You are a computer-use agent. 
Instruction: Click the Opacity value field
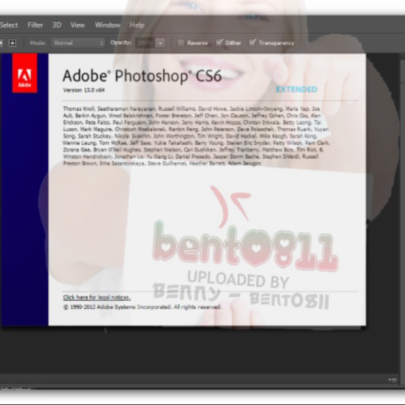(x=145, y=43)
